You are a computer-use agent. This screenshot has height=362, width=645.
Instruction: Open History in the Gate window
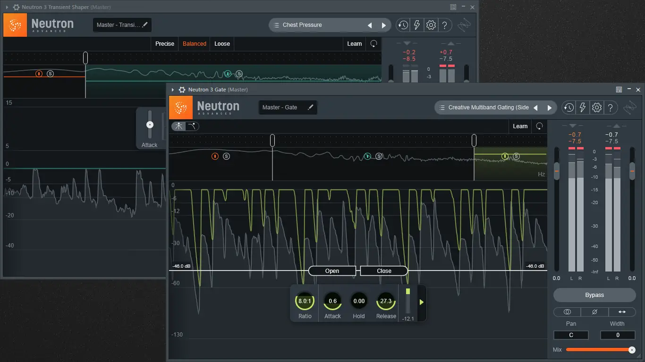coord(569,107)
